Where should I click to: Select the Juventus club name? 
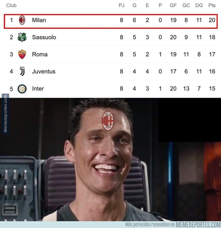coord(44,71)
